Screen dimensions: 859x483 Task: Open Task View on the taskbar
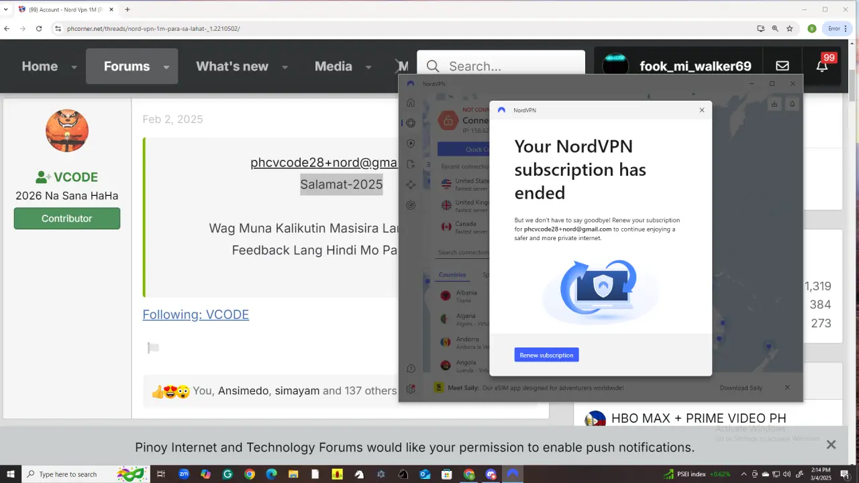click(x=161, y=474)
